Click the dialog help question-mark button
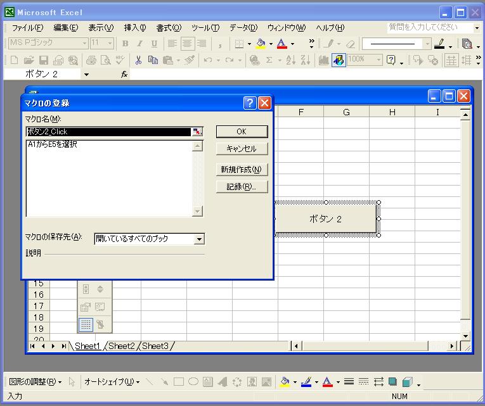 (x=250, y=103)
